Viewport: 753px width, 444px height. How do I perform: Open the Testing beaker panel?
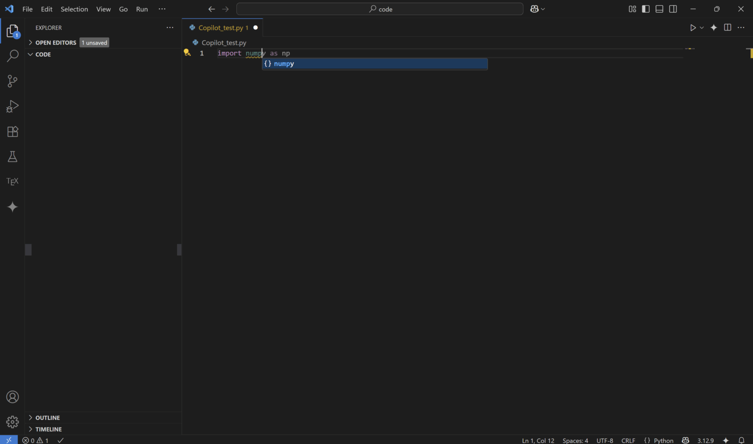pos(12,157)
